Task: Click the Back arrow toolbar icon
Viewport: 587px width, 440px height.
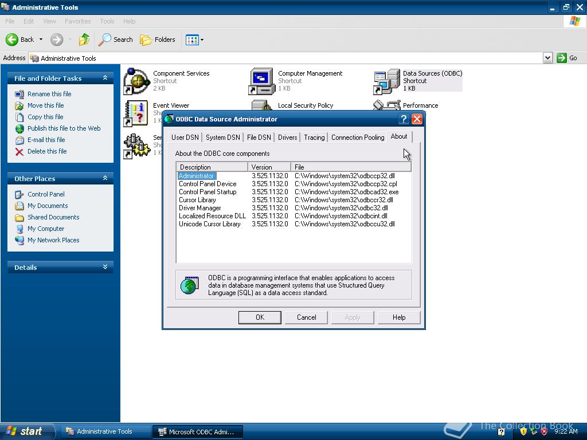Action: tap(12, 40)
